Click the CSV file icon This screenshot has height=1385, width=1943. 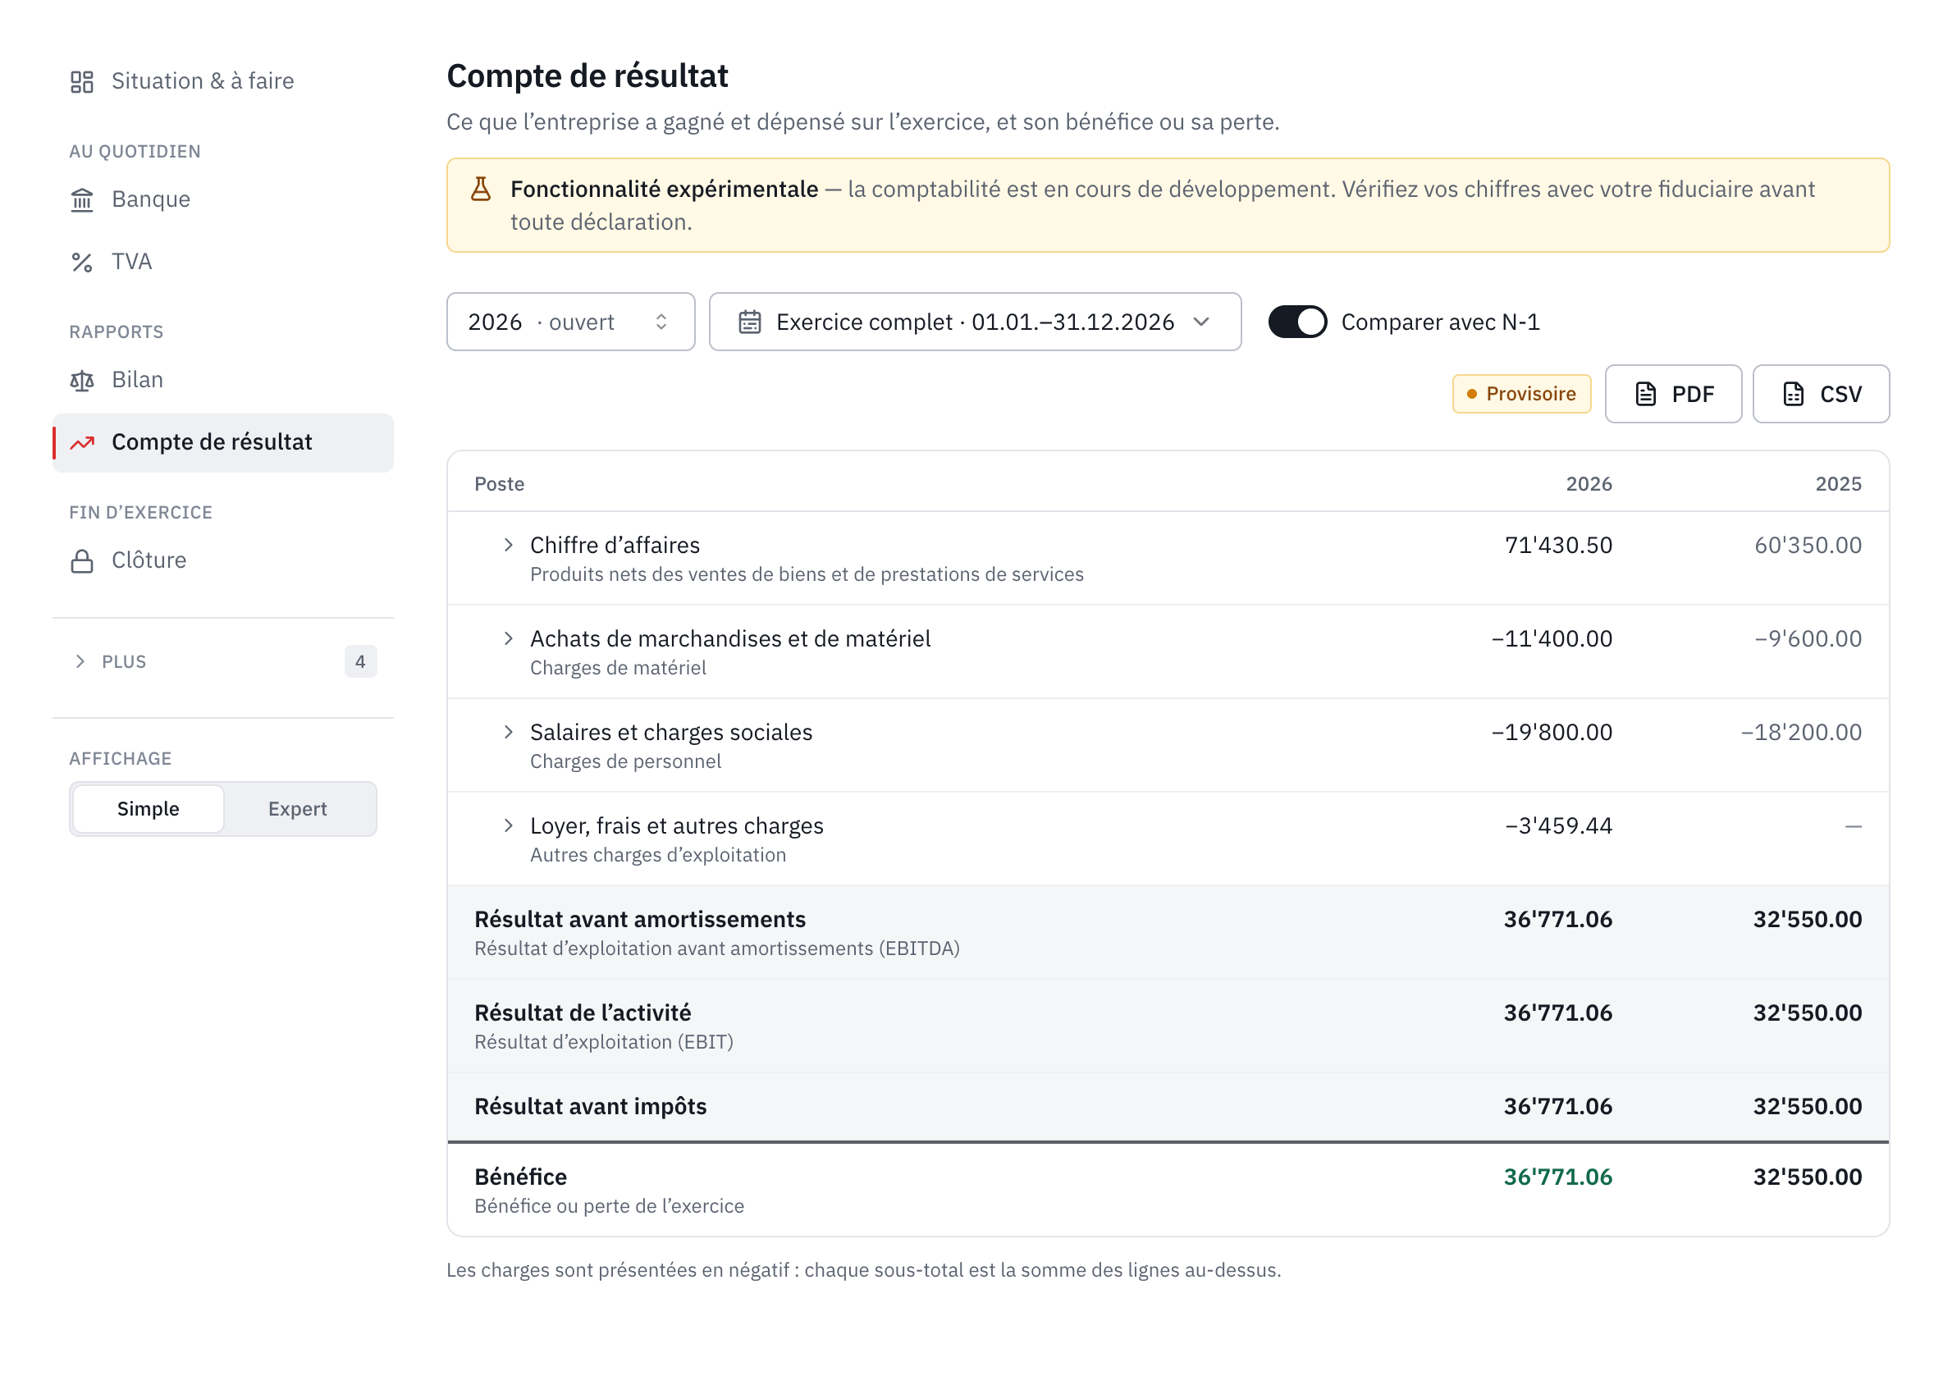[1793, 394]
